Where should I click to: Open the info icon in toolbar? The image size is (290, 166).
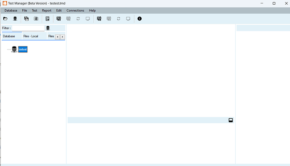click(140, 18)
